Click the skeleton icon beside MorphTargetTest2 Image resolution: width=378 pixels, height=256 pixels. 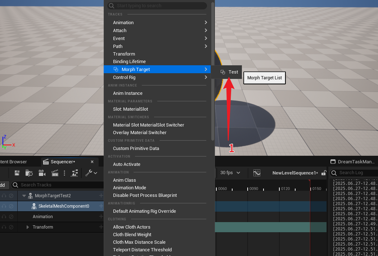30,196
